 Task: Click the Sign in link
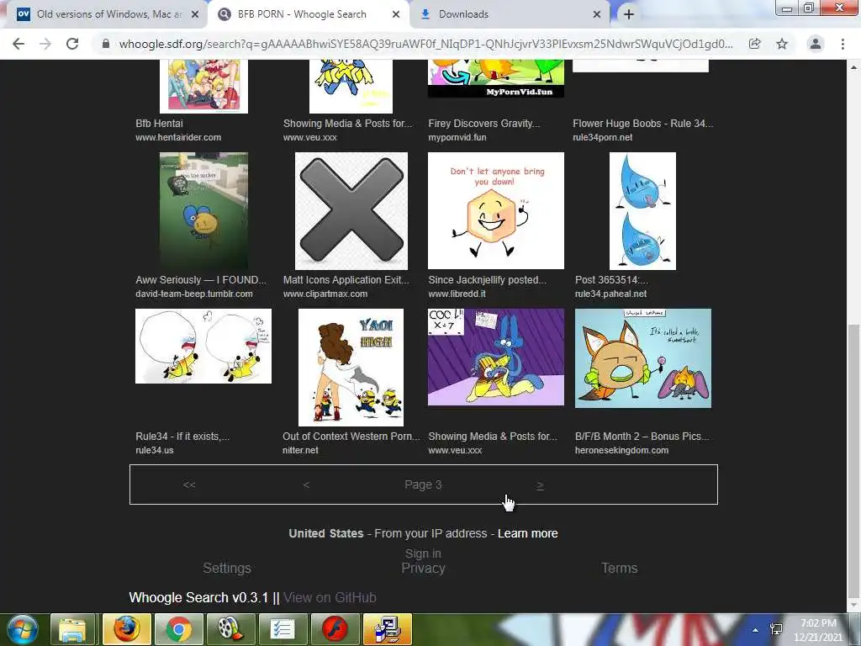coord(423,553)
